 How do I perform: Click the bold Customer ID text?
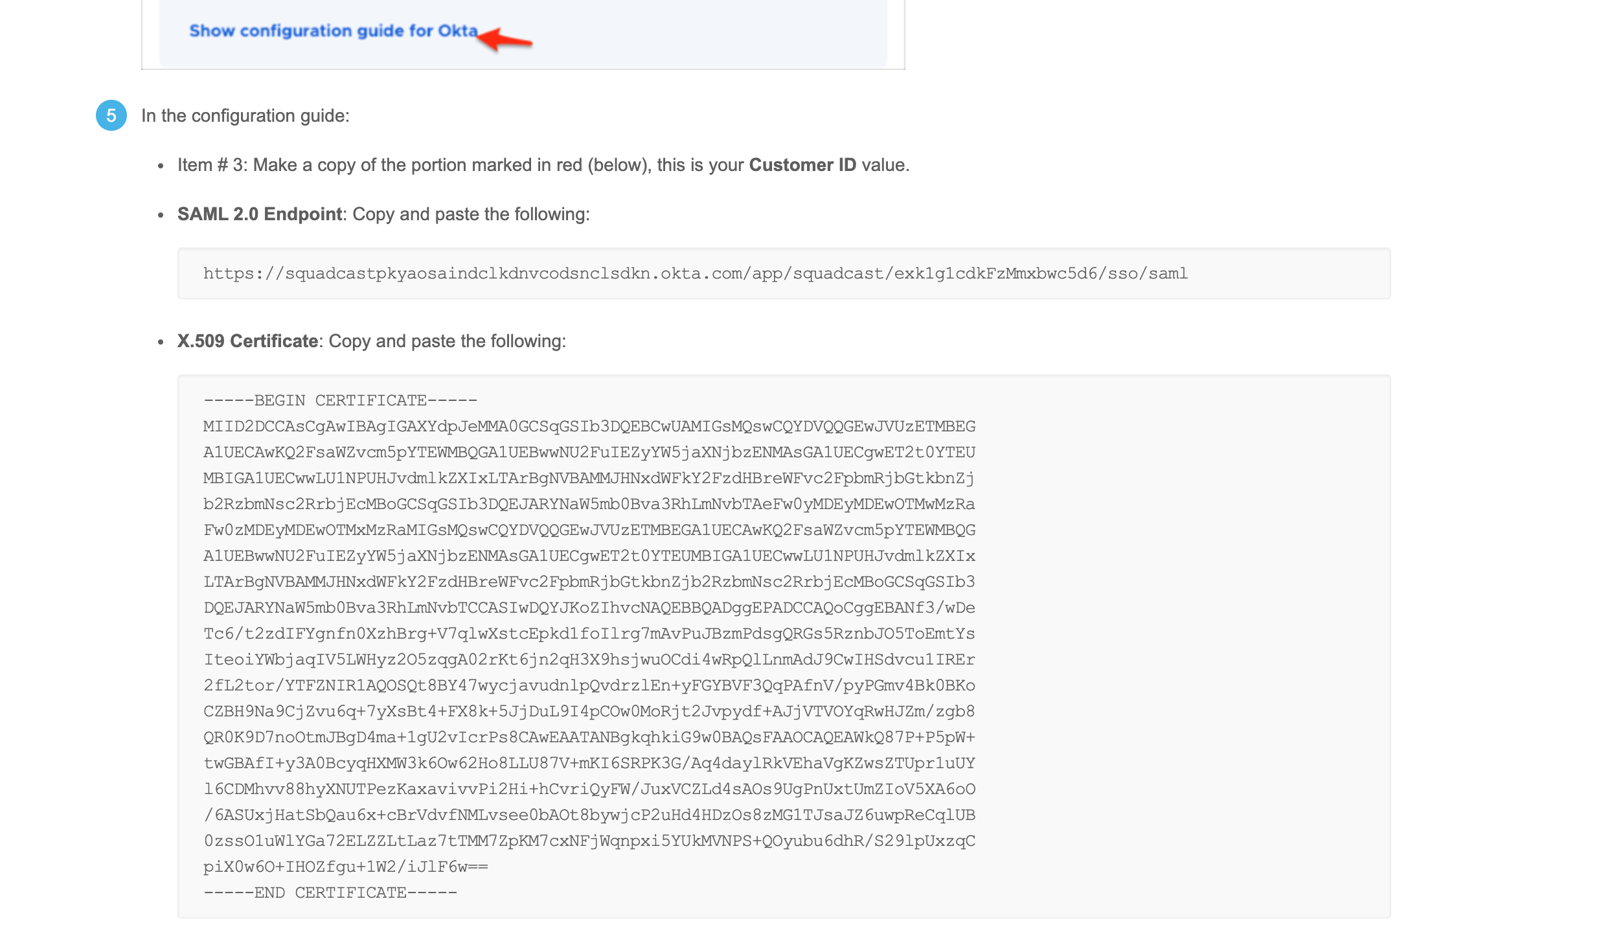pos(802,165)
